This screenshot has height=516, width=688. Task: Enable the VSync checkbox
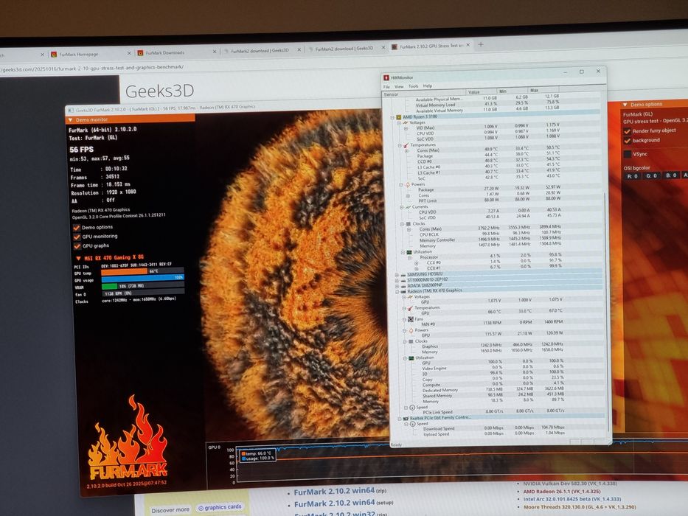point(628,154)
